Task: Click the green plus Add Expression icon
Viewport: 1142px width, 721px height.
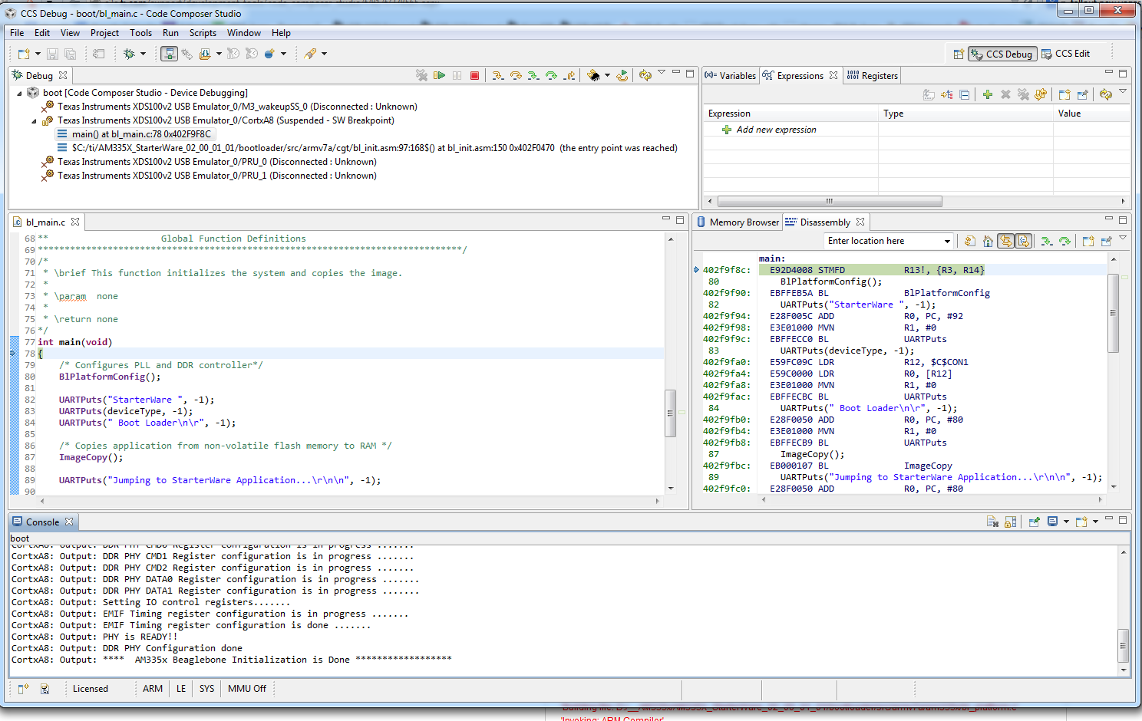Action: (x=987, y=94)
